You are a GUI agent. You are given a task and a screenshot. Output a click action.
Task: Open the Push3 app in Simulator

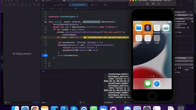tap(157, 38)
